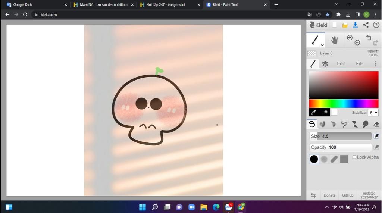Select the Eraser brush
Image resolution: width=382 pixels, height=213 pixels.
point(376,124)
